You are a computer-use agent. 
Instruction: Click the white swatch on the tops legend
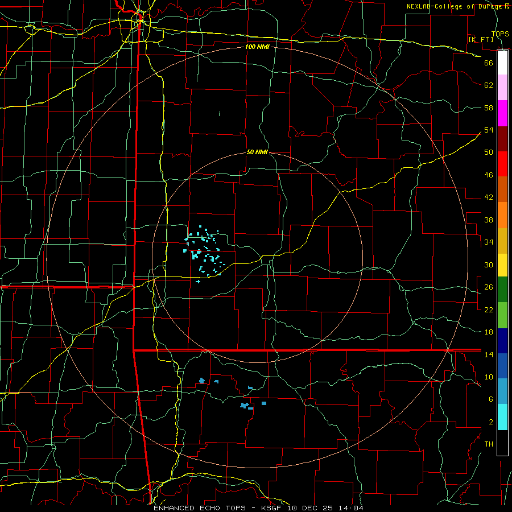tap(502, 63)
